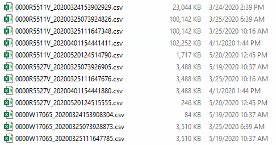Click the 102,252 KB size entry
Viewport: 276px width, 145px height.
click(185, 43)
